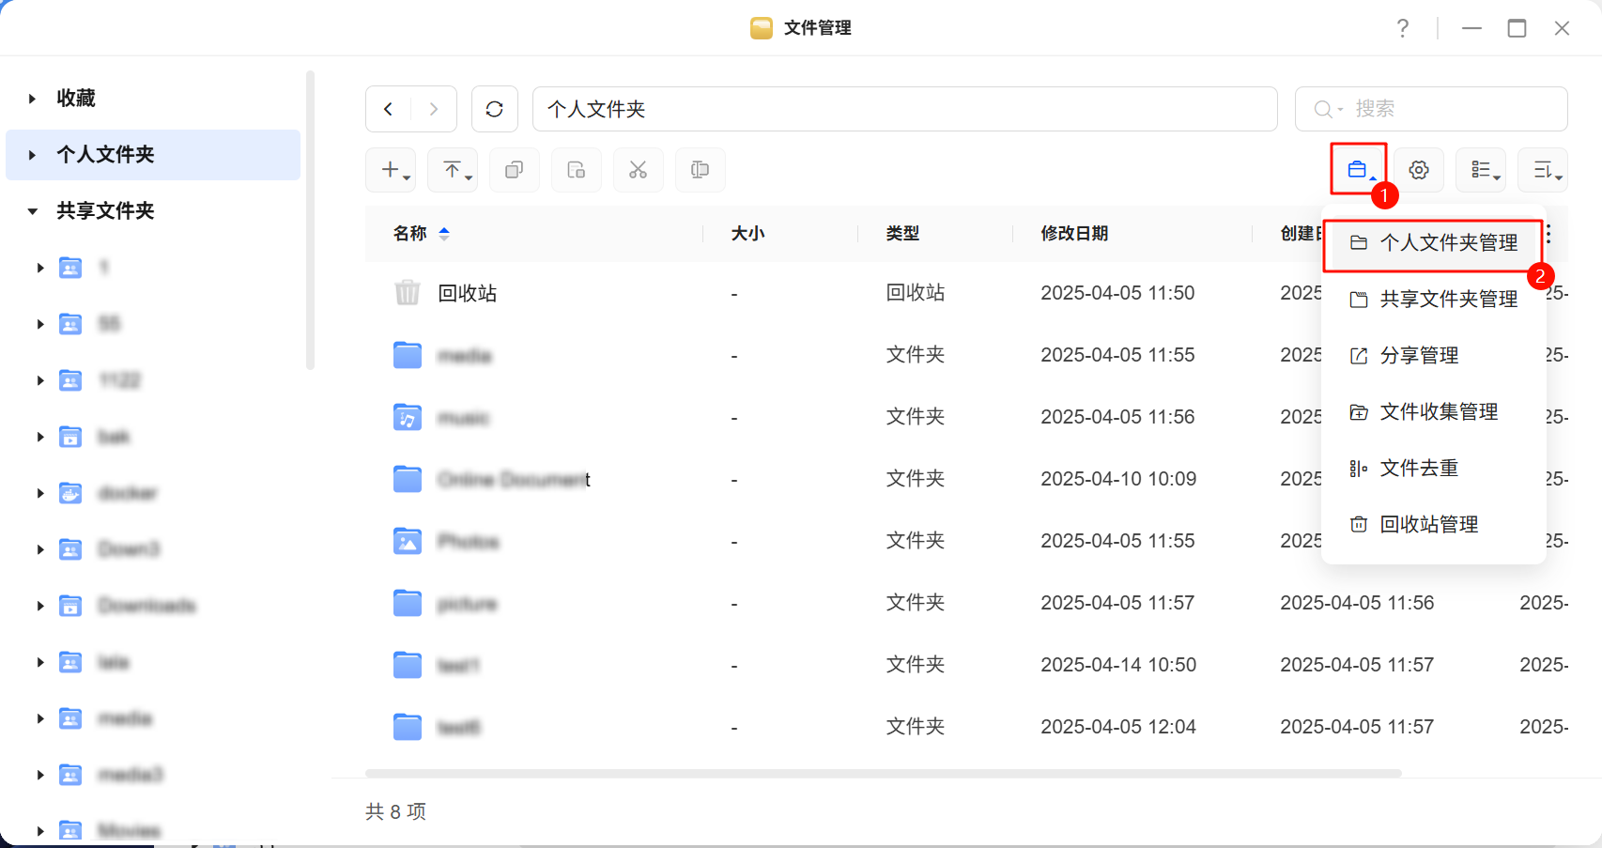
Task: Click the copy files toolbar icon
Action: (x=515, y=170)
